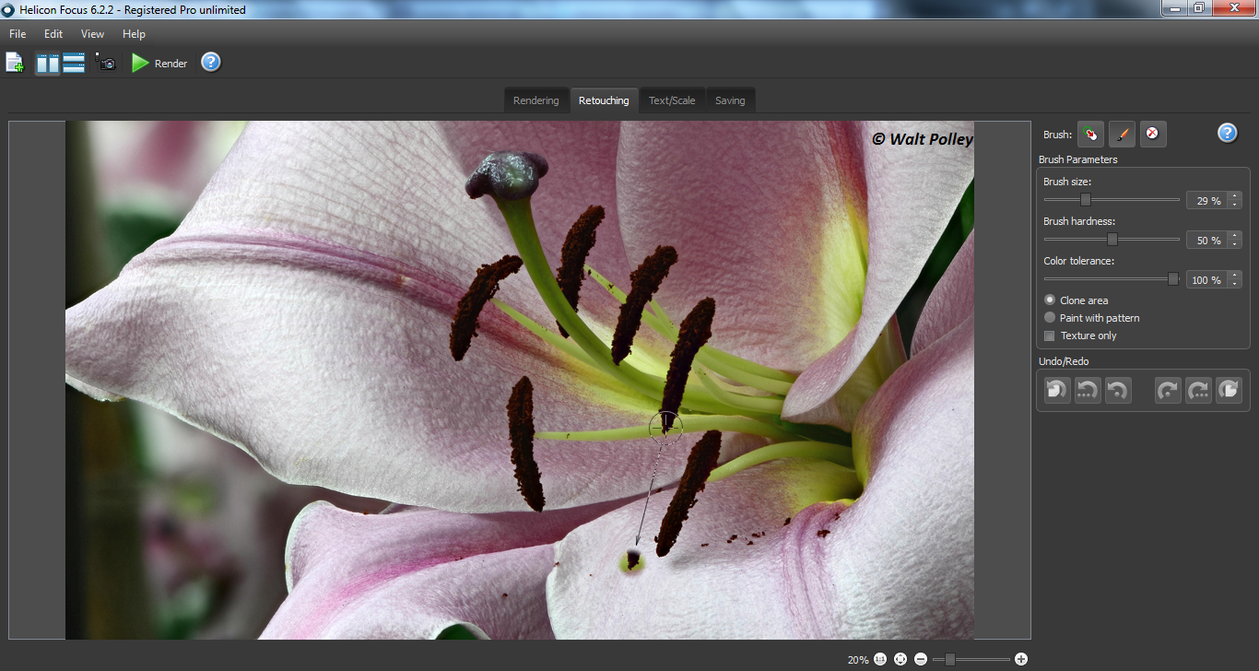Open the File menu

(x=18, y=33)
